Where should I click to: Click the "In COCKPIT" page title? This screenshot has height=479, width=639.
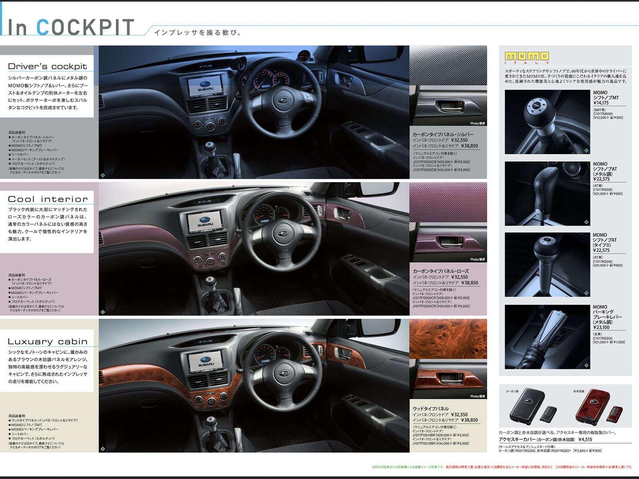(x=71, y=27)
